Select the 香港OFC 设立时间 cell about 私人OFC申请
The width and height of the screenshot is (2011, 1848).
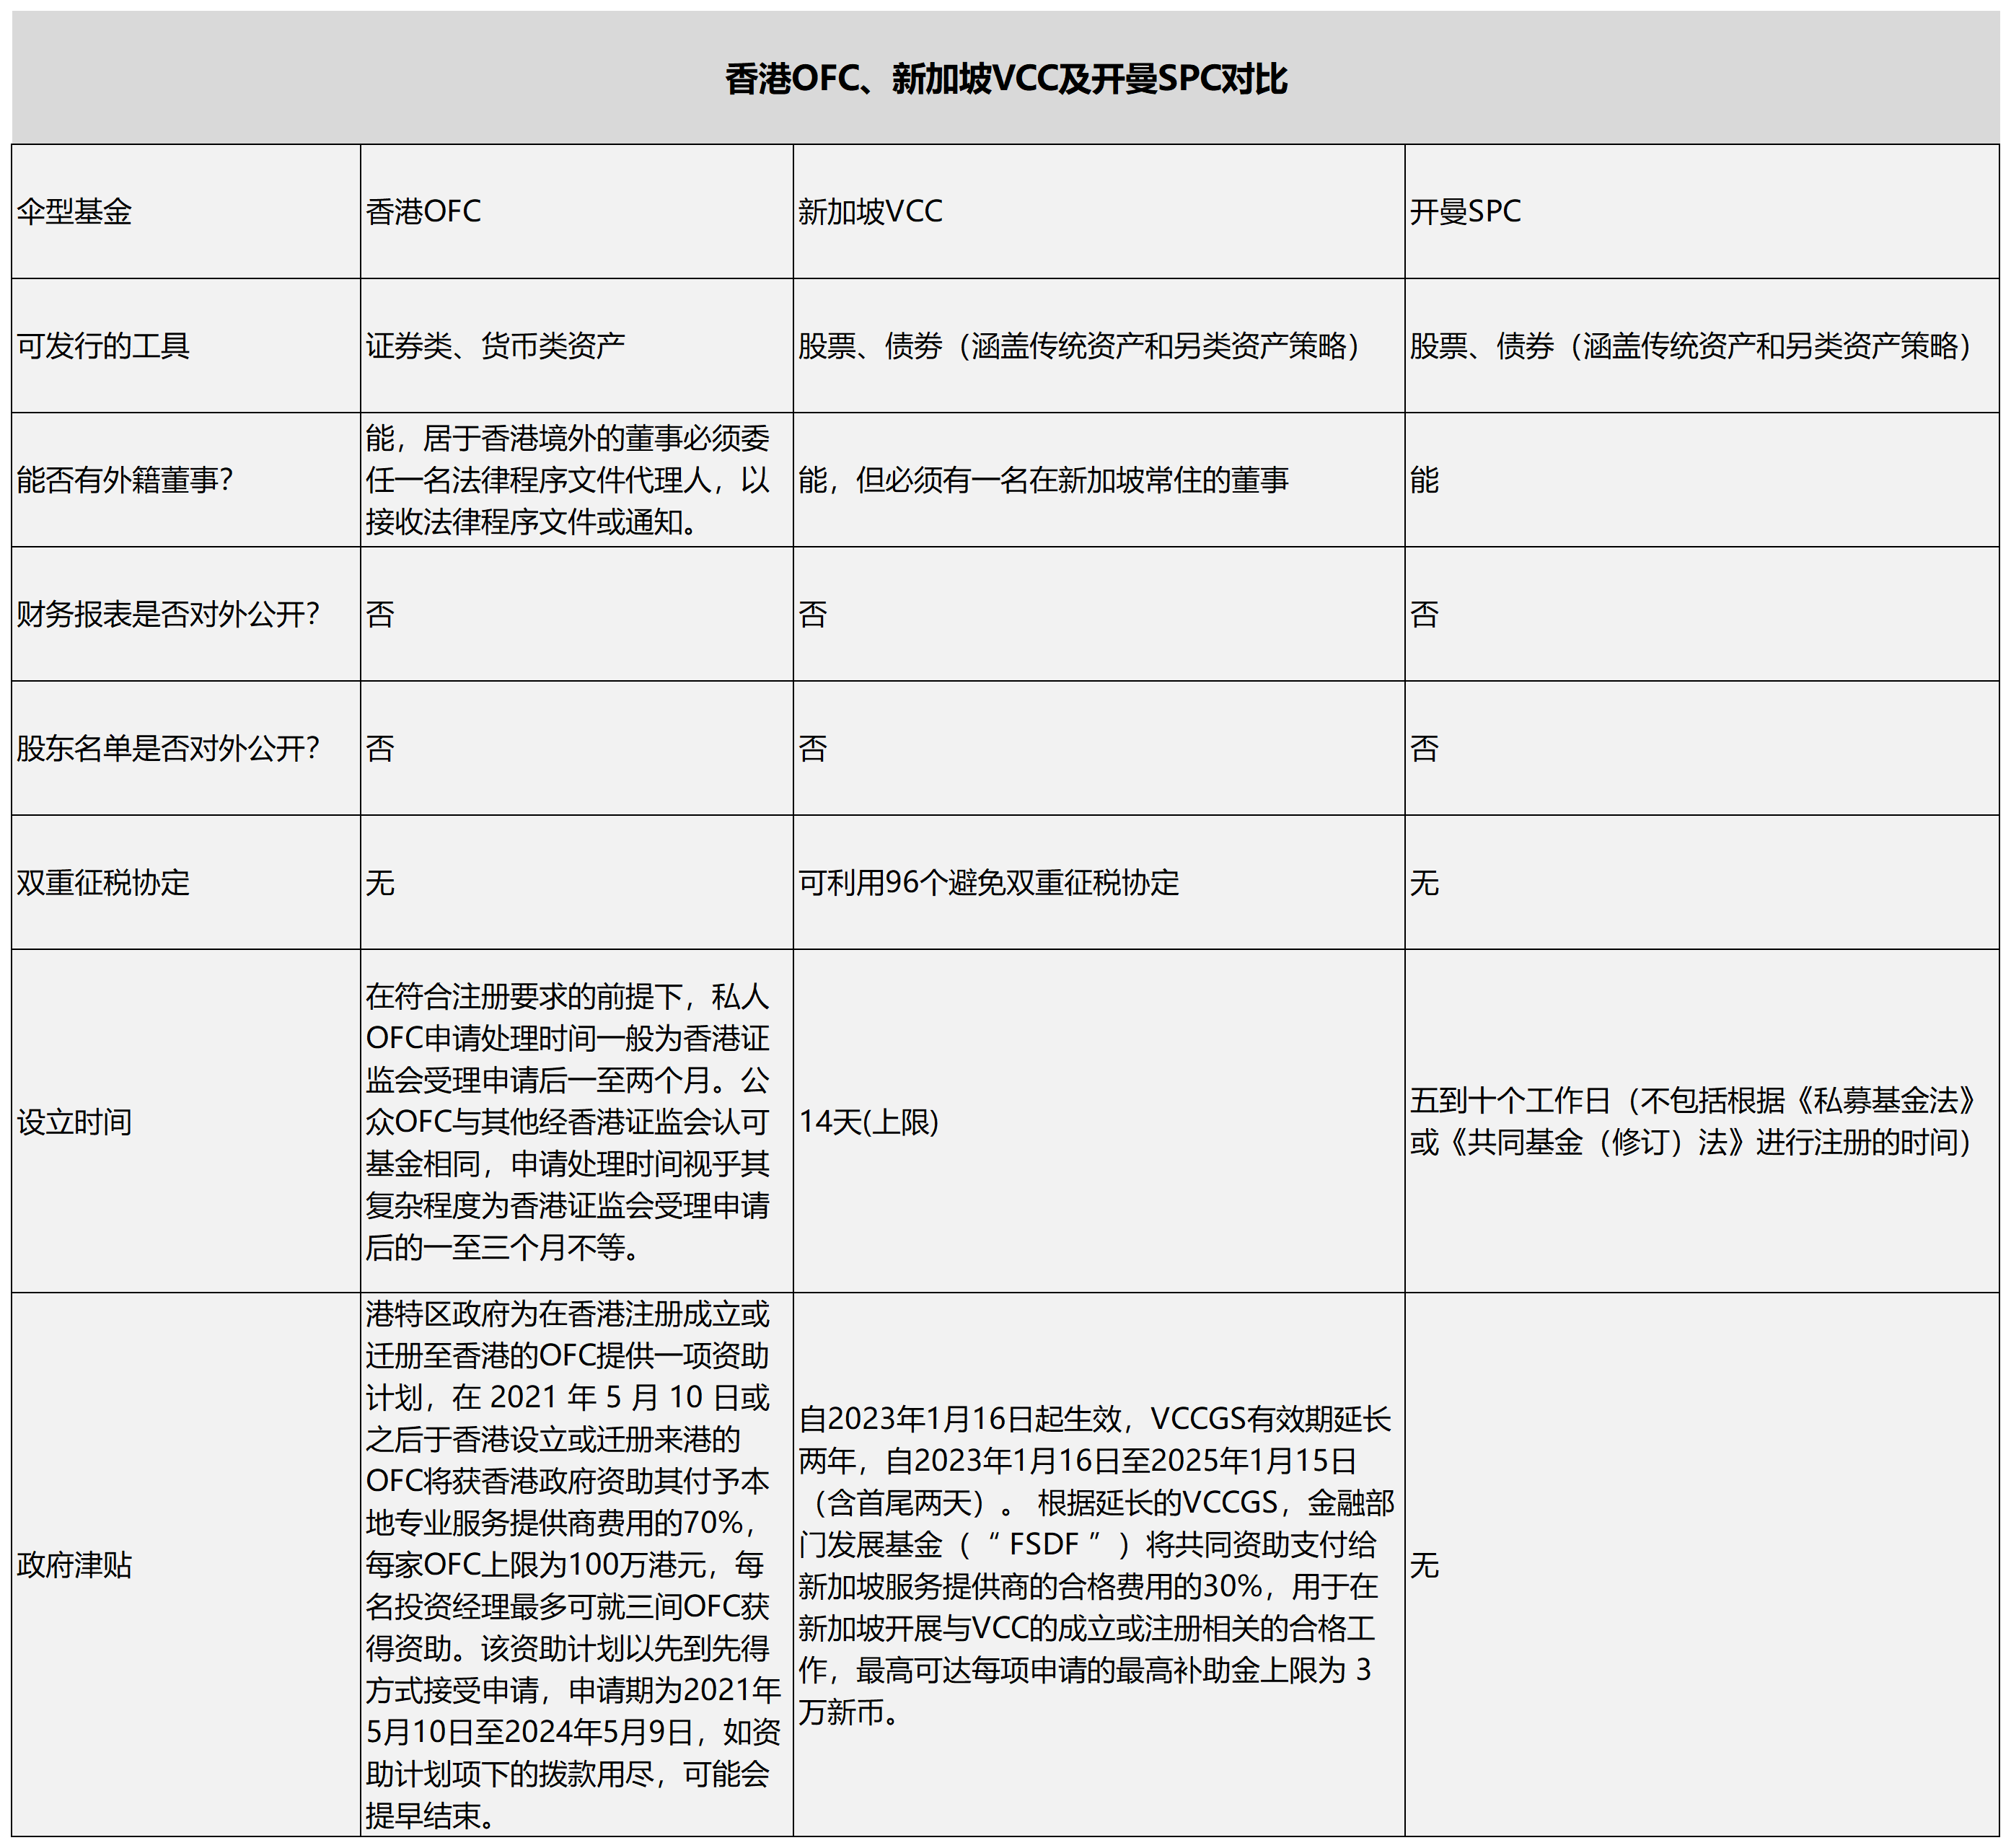tap(577, 1121)
